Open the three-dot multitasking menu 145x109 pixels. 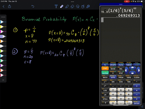pos(72,2)
